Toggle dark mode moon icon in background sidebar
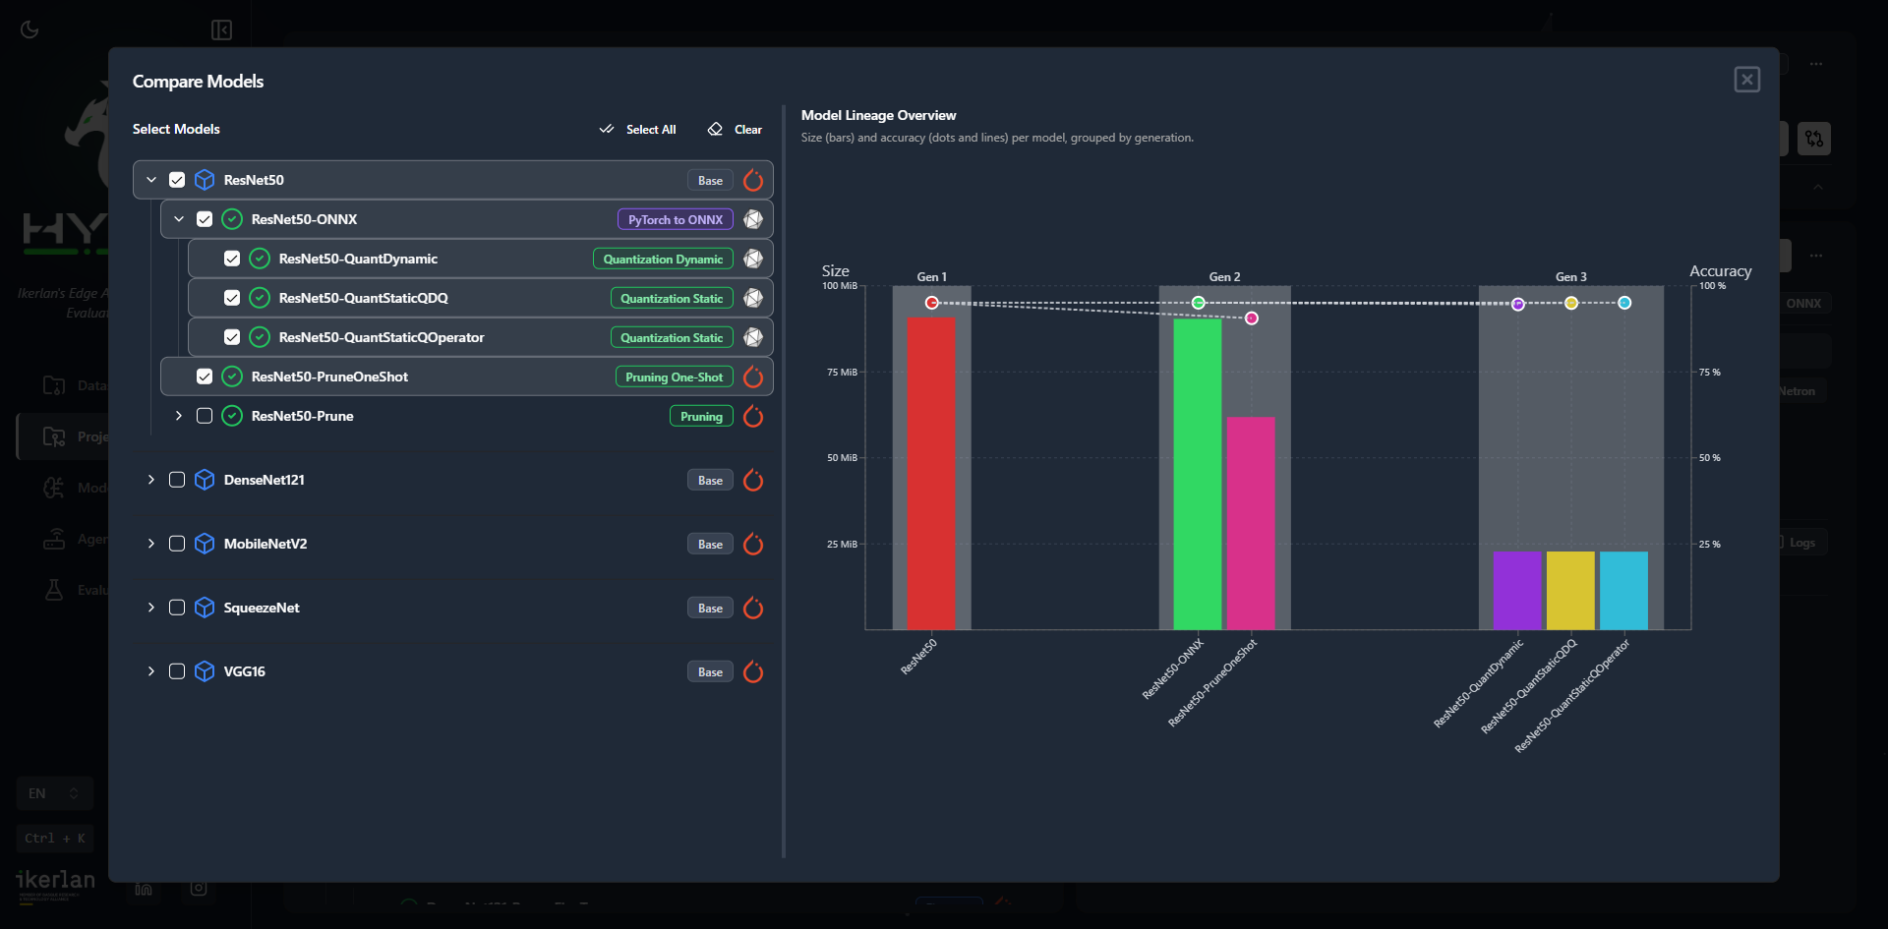This screenshot has height=929, width=1888. 29,29
